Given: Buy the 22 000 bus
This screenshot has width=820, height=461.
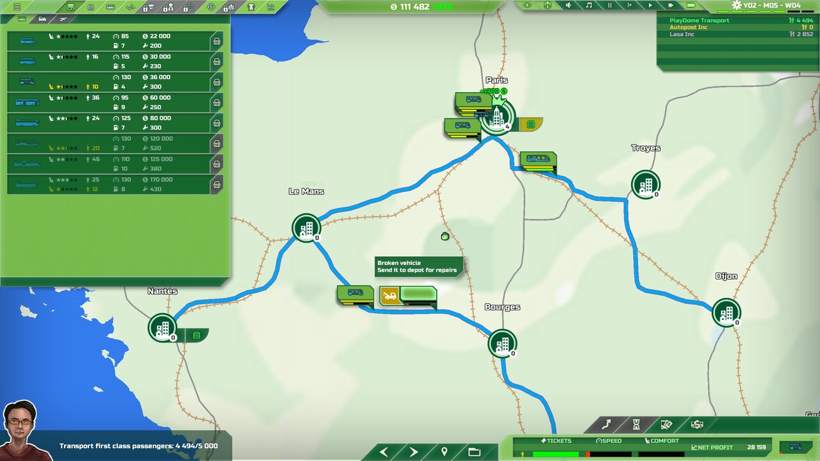Looking at the screenshot, I should click(217, 42).
